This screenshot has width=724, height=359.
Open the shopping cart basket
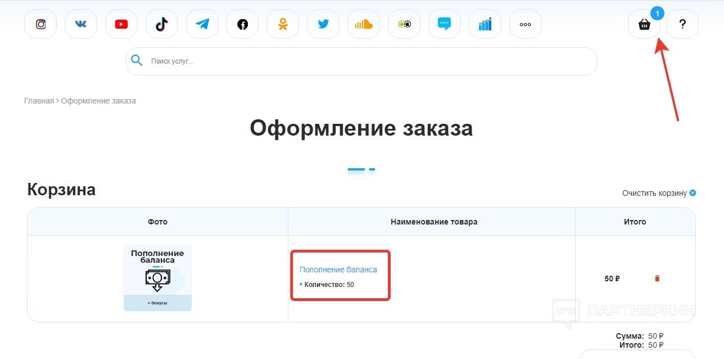tap(644, 24)
